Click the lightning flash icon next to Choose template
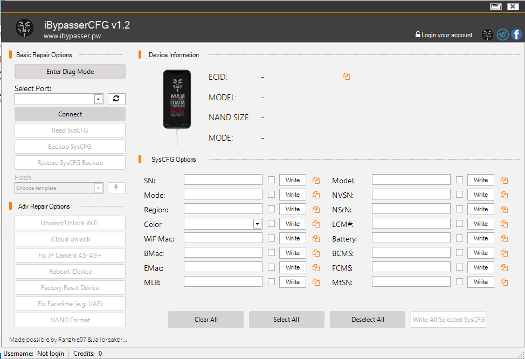 tap(116, 188)
